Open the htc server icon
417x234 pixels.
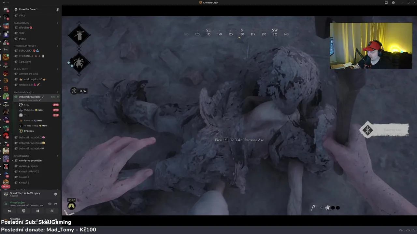[6, 50]
